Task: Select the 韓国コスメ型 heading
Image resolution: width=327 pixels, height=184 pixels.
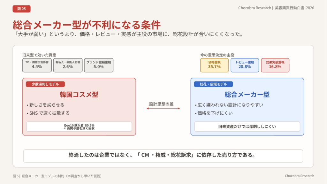Action: tap(79, 95)
